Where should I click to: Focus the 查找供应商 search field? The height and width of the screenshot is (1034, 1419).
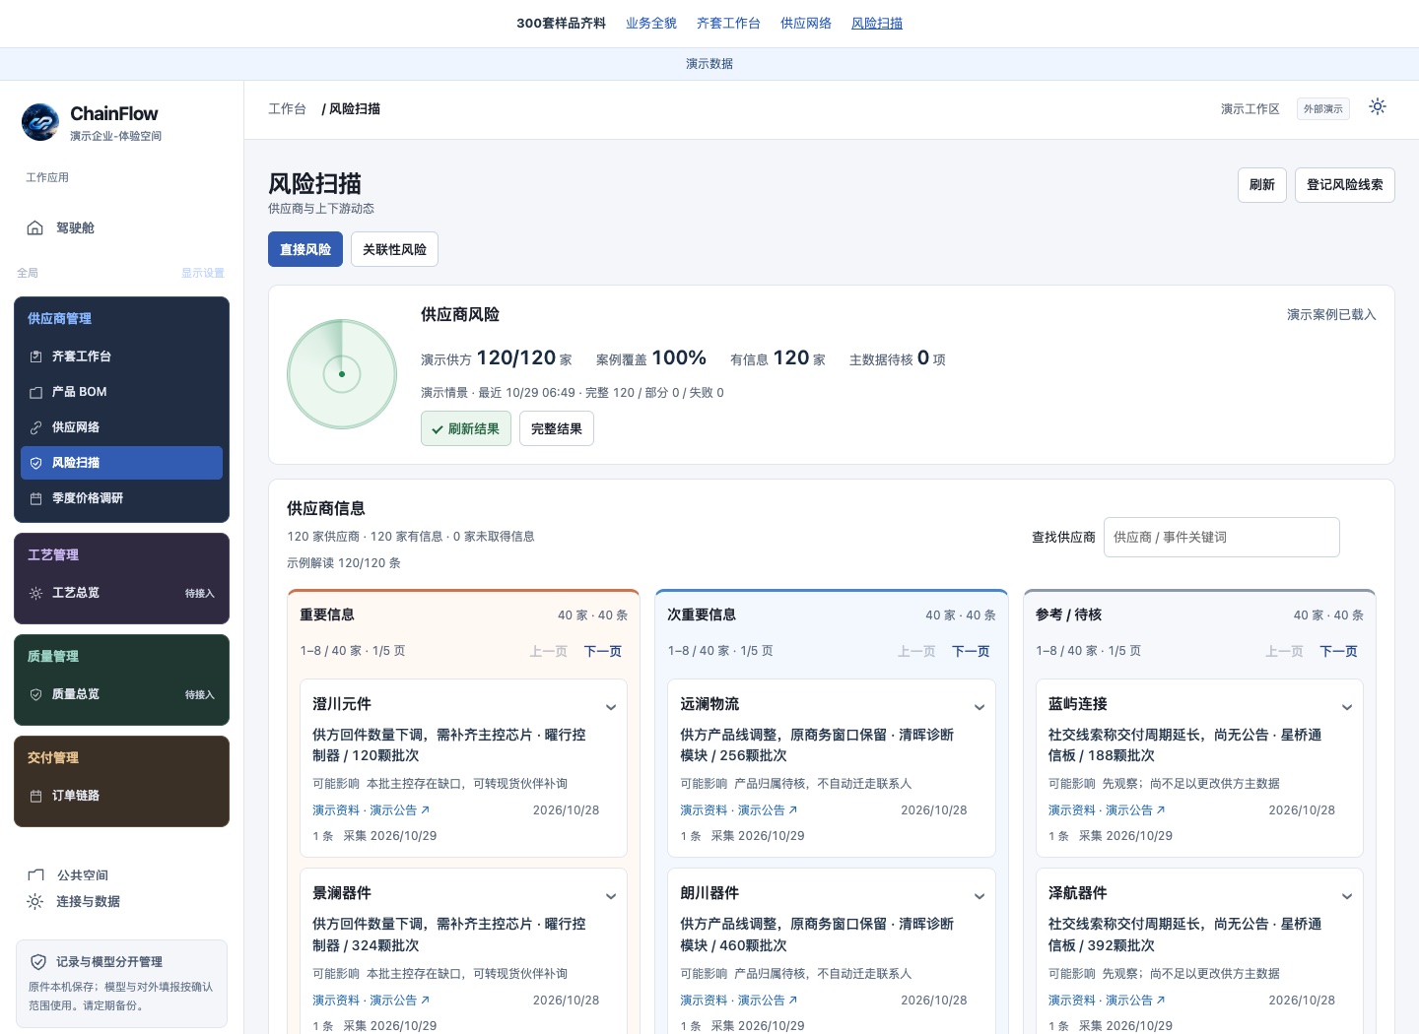1222,537
